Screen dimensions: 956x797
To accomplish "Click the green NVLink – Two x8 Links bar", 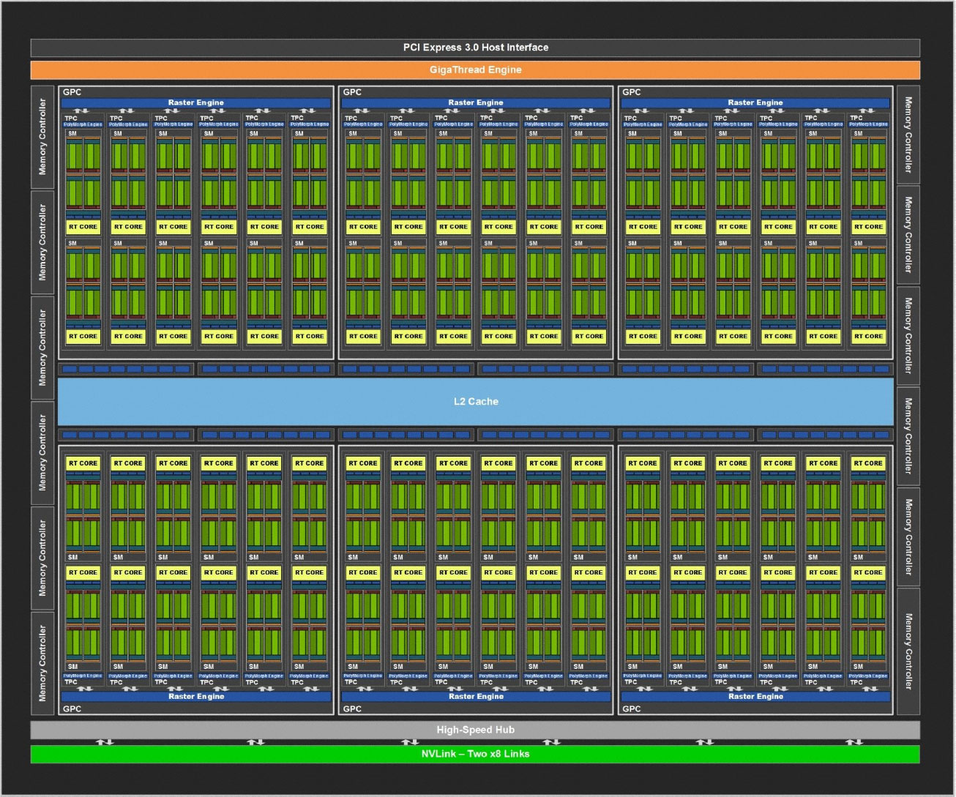I will (x=475, y=754).
